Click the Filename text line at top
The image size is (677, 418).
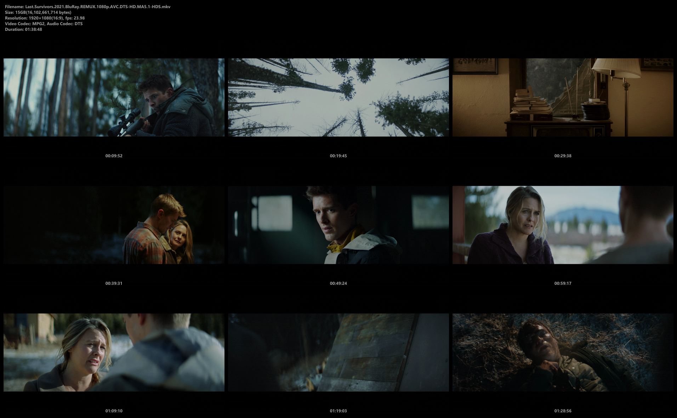87,7
